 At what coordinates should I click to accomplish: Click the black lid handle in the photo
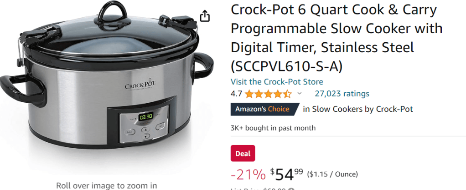click(x=110, y=13)
